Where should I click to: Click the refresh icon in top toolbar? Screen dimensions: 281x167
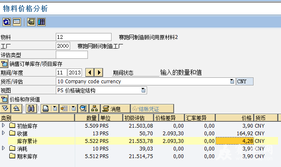point(7,22)
